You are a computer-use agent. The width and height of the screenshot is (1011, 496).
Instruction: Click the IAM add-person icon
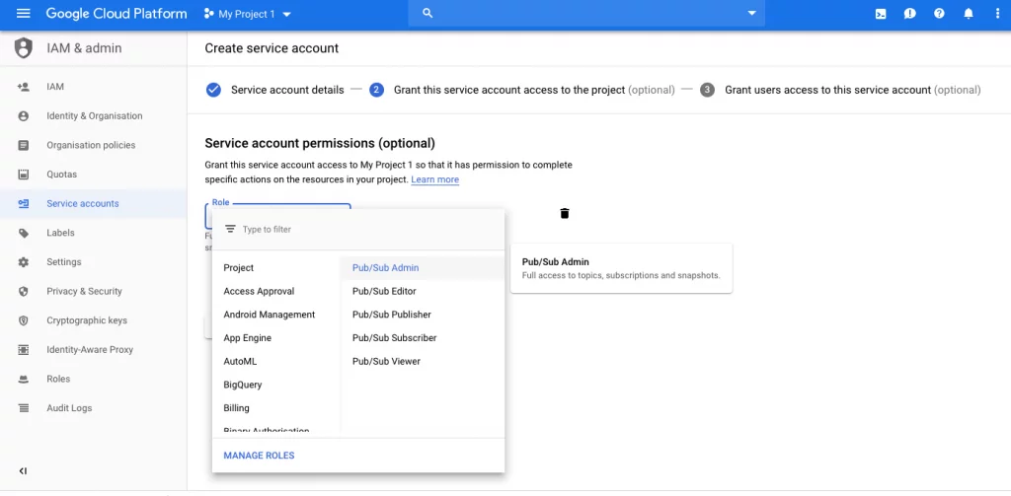24,87
